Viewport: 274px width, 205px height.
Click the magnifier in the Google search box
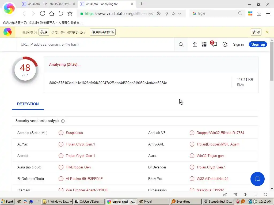240,13
